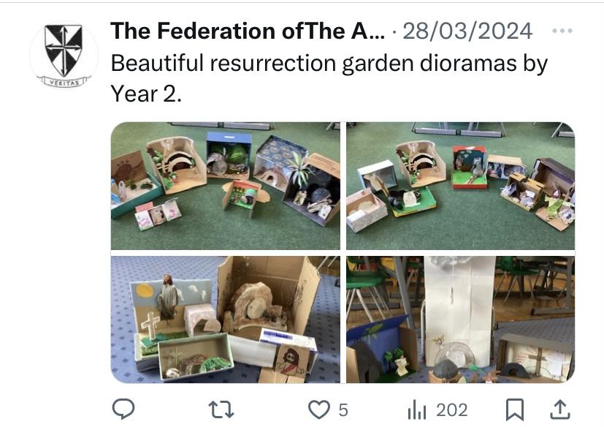View post analytics bar chart icon
Viewport: 604px width, 427px height.
tap(417, 409)
